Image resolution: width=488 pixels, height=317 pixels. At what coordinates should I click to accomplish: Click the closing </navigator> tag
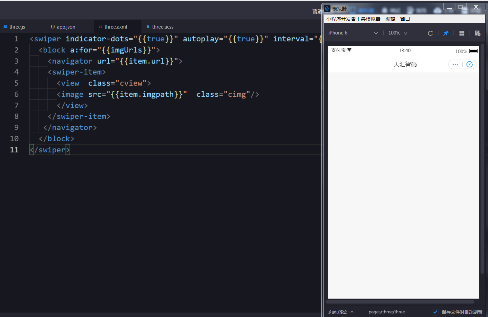(70, 127)
